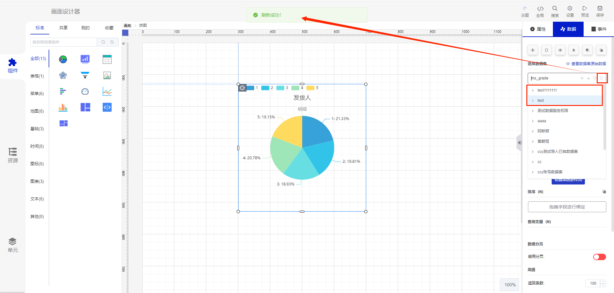Switch to the 属性 properties tab
The image size is (614, 293).
pyautogui.click(x=538, y=29)
